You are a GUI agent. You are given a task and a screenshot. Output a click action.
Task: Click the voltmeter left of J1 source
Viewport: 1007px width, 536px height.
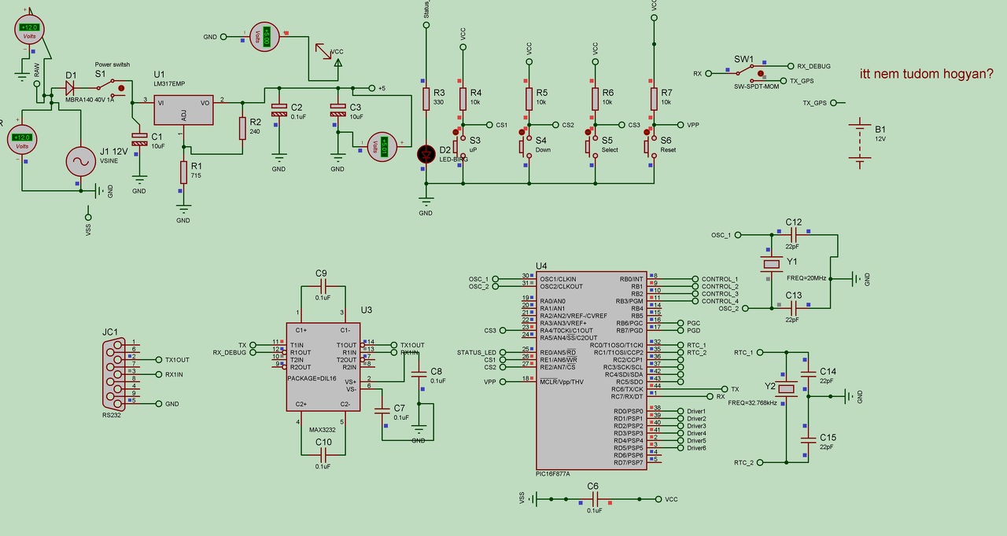(x=22, y=140)
